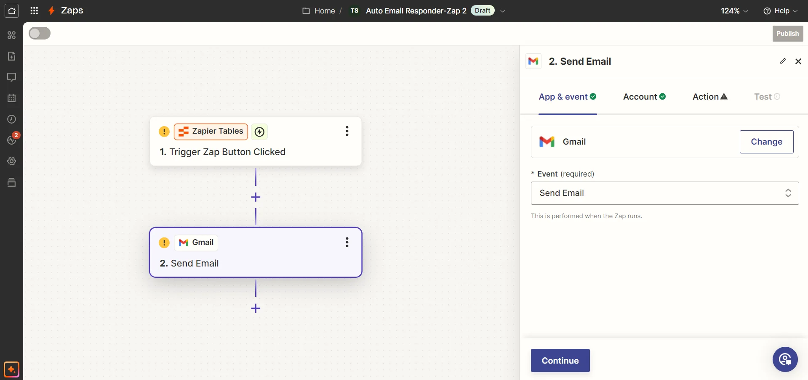Click the Gmail app chip on step 2
Viewport: 808px width, 380px height.
click(196, 243)
